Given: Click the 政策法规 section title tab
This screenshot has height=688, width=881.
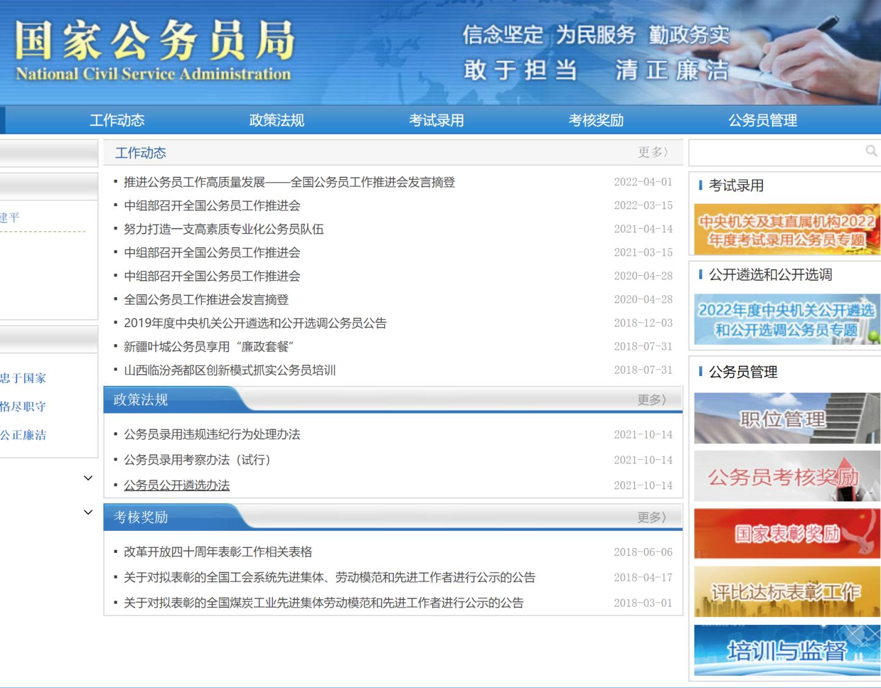Looking at the screenshot, I should tap(141, 400).
